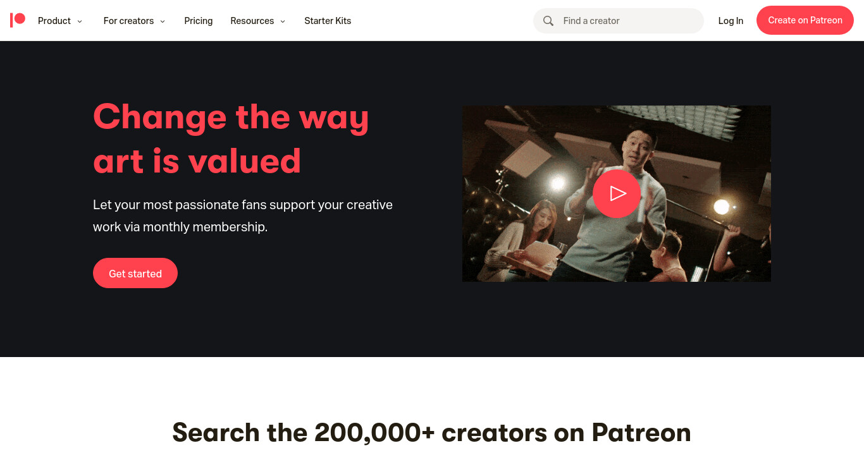The image size is (864, 455).
Task: Open the Resources menu label
Action: click(x=252, y=21)
